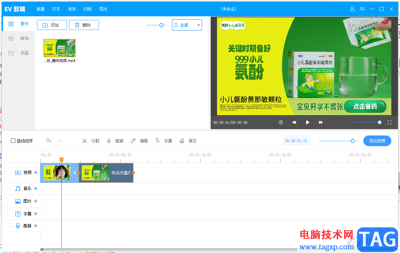Select the 腾讯视频.mp4 thumbnail

[60, 48]
